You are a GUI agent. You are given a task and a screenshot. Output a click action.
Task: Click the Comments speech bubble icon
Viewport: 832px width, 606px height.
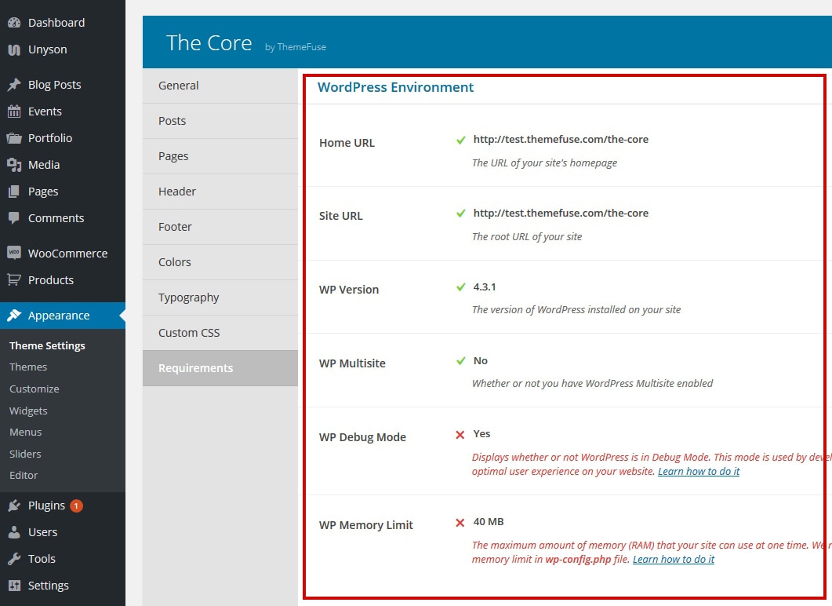pos(14,218)
